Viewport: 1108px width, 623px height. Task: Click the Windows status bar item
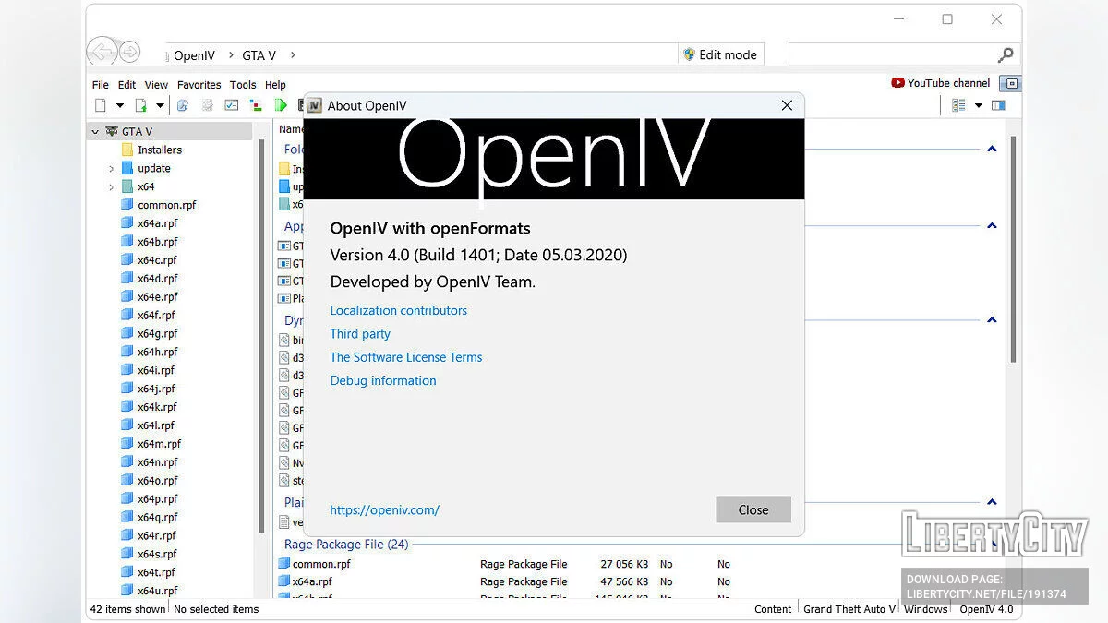pyautogui.click(x=925, y=609)
